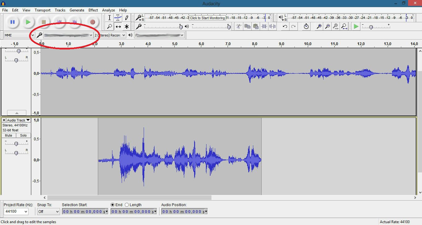Open the Generate menu
Screen dimensions: 422x225
pos(77,10)
